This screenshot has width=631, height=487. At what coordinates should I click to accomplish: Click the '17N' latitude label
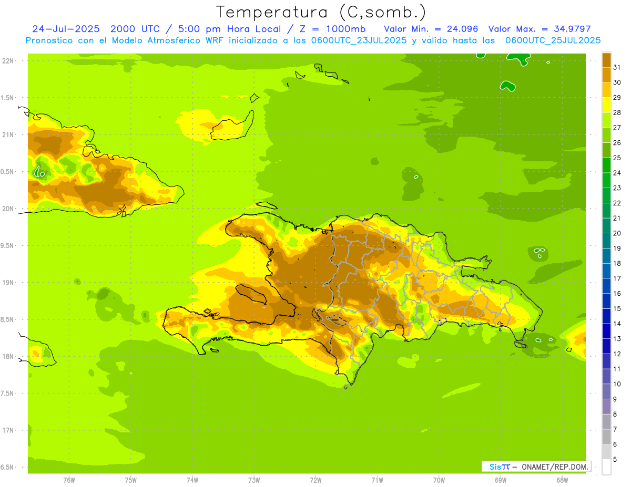(7, 430)
